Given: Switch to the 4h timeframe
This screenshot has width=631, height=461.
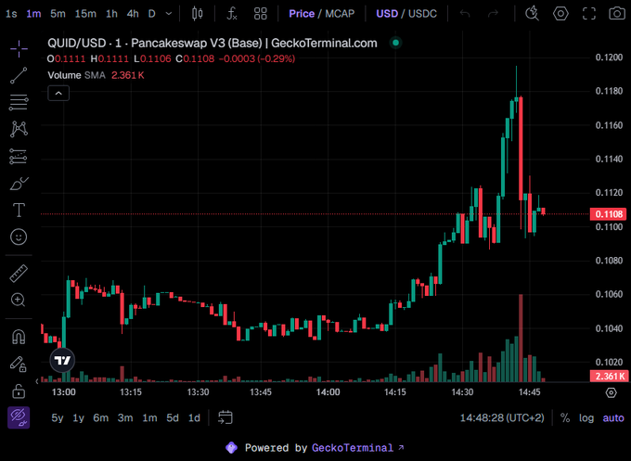Looking at the screenshot, I should pyautogui.click(x=133, y=14).
